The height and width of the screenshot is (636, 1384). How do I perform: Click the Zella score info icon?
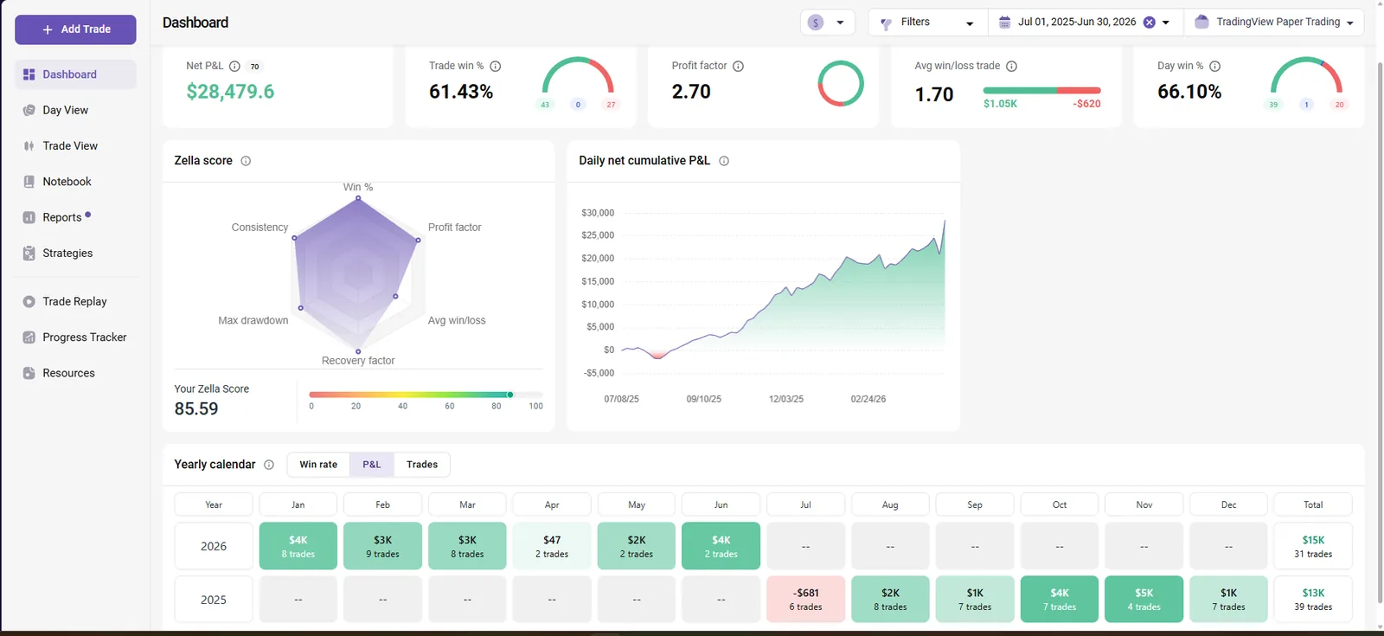(246, 161)
